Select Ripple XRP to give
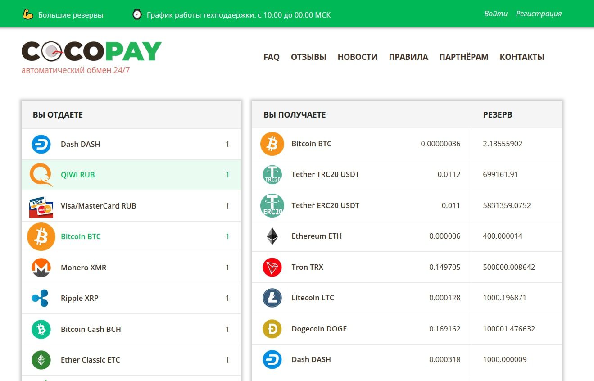The height and width of the screenshot is (381, 594). pos(131,298)
